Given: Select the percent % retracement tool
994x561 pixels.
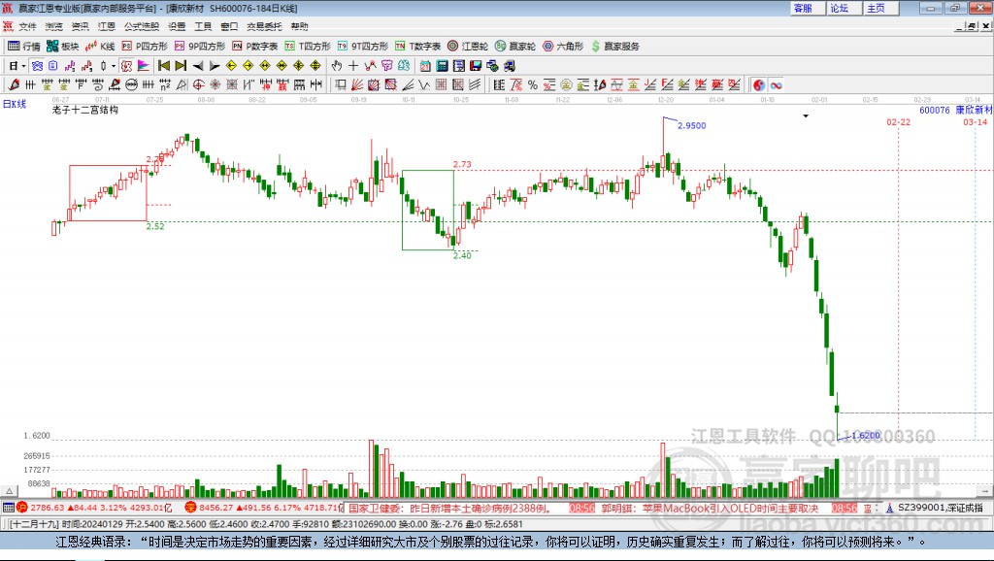Looking at the screenshot, I should click(x=533, y=85).
